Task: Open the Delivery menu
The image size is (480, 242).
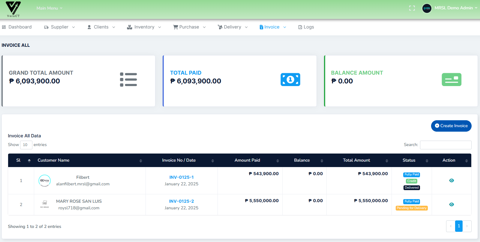Action: click(232, 27)
